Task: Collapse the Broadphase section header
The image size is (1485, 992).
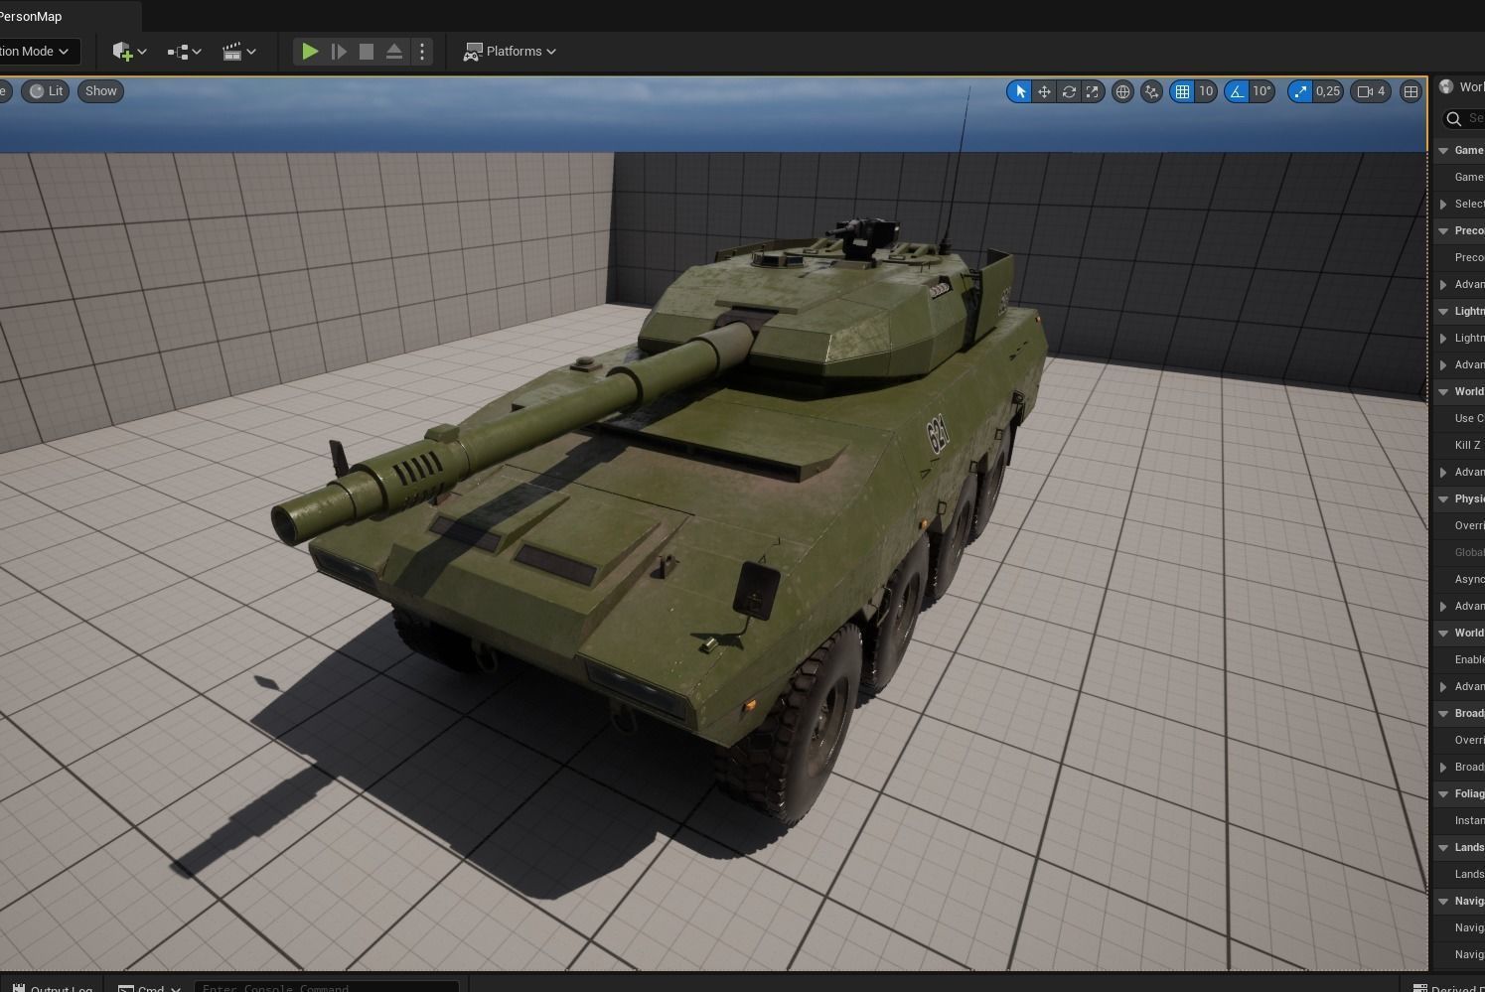Action: [1459, 714]
